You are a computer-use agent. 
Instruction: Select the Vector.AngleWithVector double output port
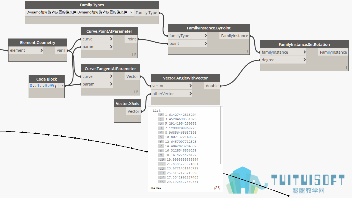click(x=212, y=86)
